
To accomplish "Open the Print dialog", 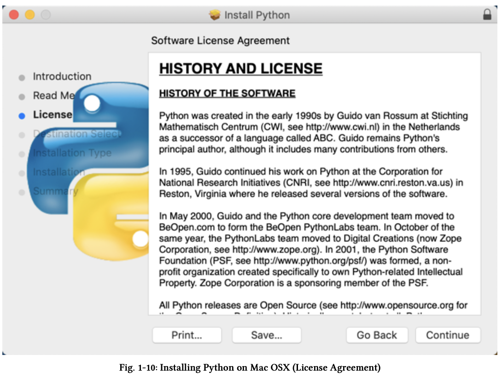I will (187, 335).
